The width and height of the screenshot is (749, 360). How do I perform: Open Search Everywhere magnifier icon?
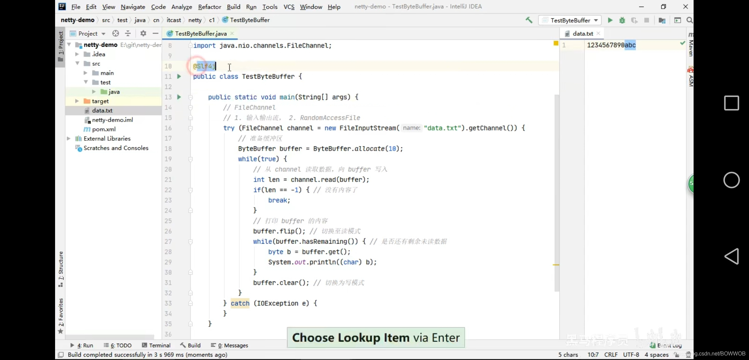(x=689, y=20)
